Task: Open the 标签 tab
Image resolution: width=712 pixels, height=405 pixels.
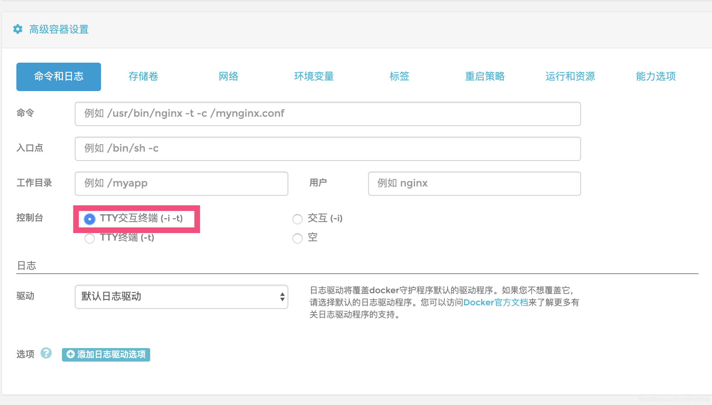Action: pyautogui.click(x=399, y=77)
